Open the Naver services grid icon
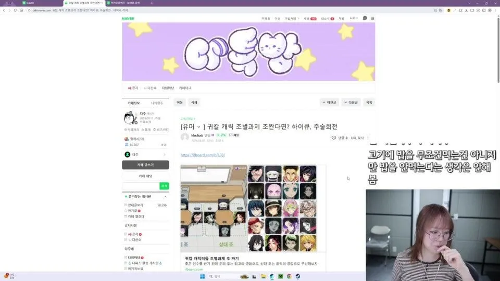The width and height of the screenshot is (500, 281). [x=372, y=18]
